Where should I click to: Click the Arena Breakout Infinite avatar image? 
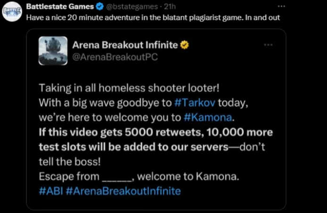[x=52, y=50]
